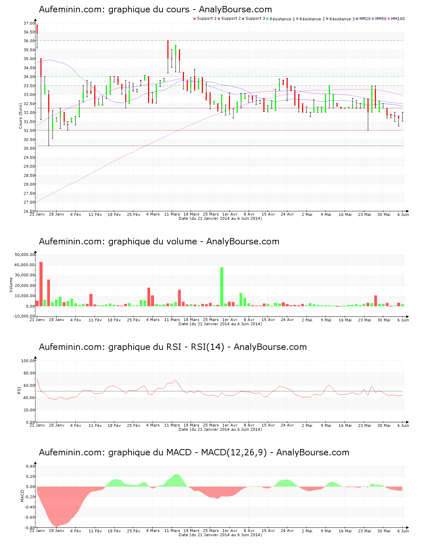
Task: Select the Résistance 1 legend label
Action: click(x=282, y=19)
